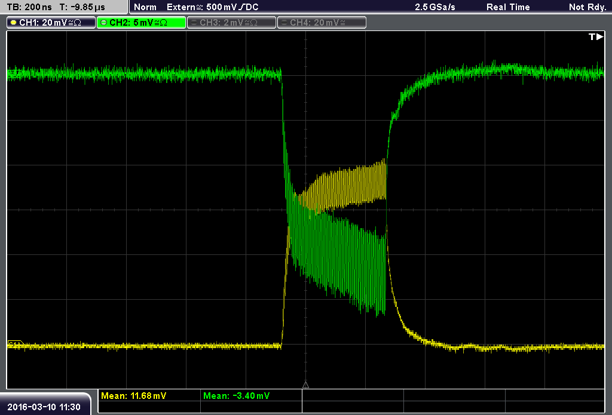Click the 2.5 GSa/s sample rate readout
Screen dimensions: 612x415
(435, 7)
